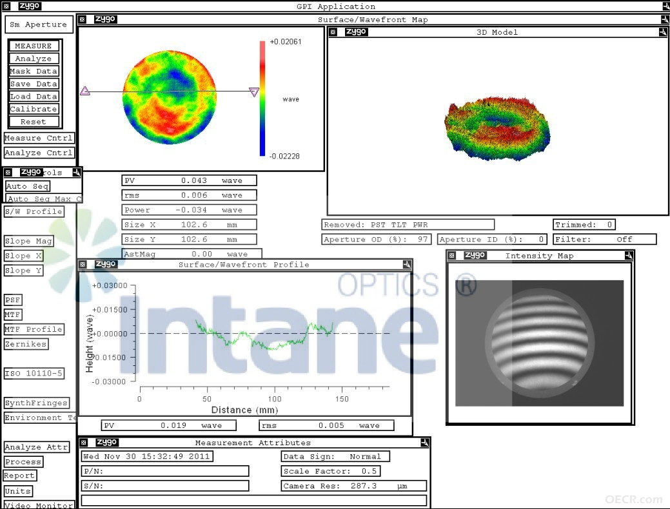
Task: Open Video Monitor
Action: 39,504
